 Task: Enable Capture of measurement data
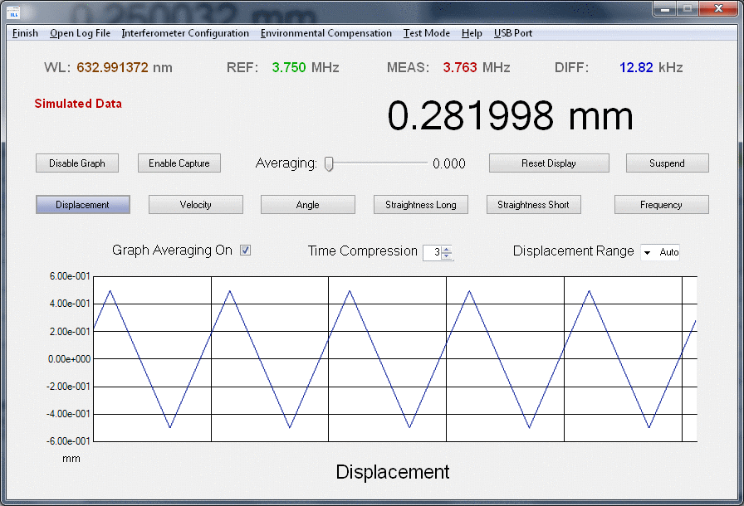point(179,163)
